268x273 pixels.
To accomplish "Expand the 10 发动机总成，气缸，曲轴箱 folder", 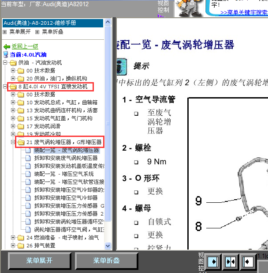I will pyautogui.click(x=13, y=102).
